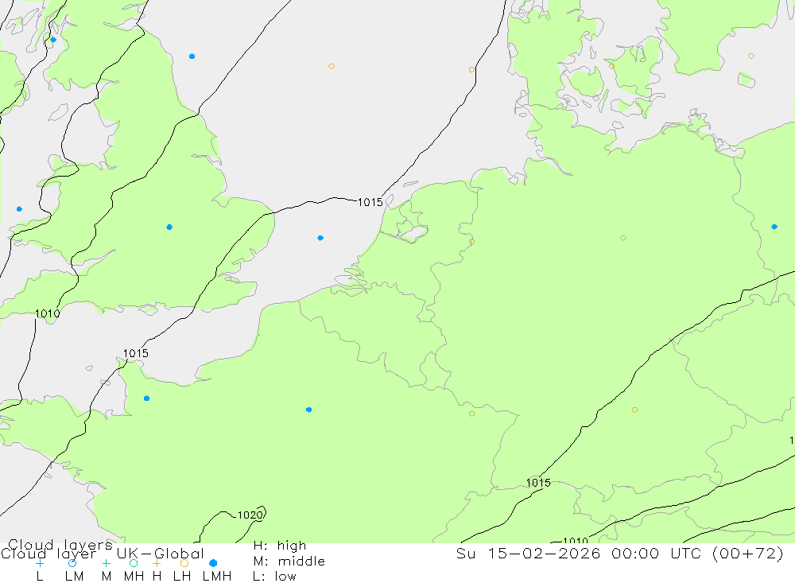Click the 1015 isobar label off the Dutch coast

pyautogui.click(x=370, y=203)
